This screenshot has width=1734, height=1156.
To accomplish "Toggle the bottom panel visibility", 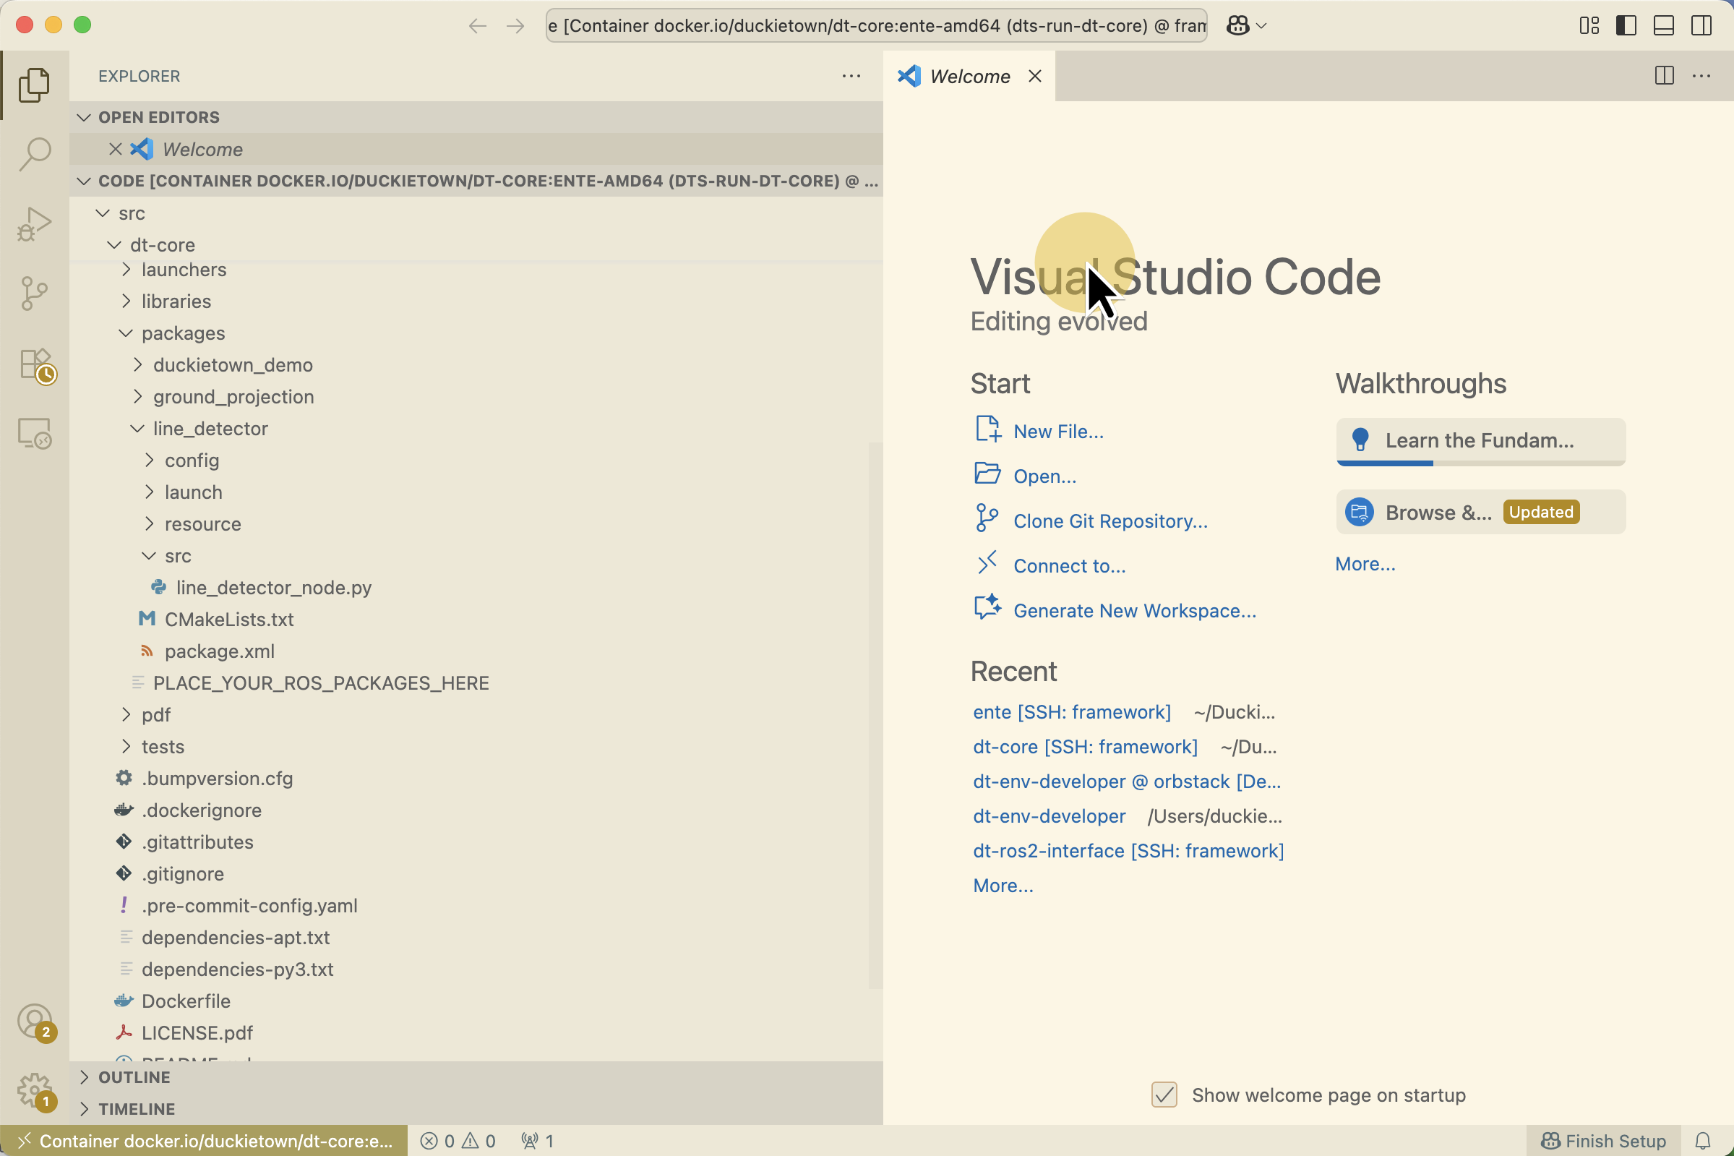I will 1663,26.
